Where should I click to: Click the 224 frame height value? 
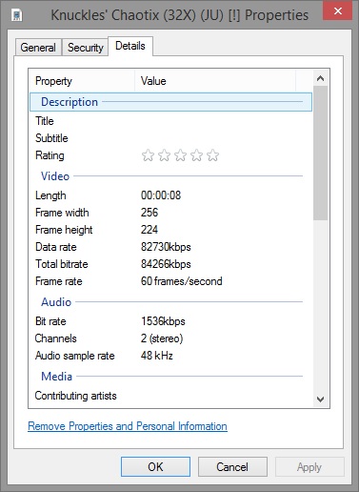(x=150, y=230)
